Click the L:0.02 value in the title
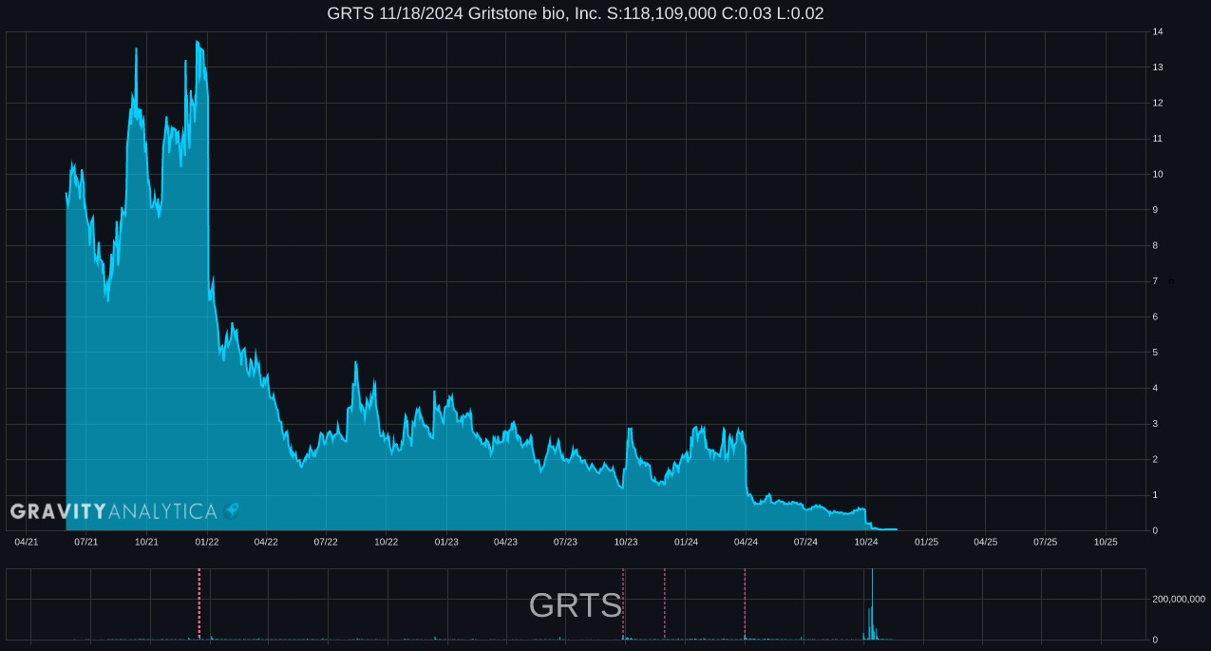 801,13
